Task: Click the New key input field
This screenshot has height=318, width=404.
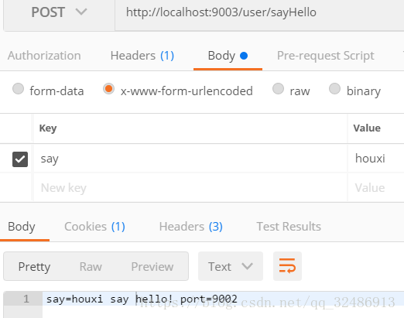Action: pyautogui.click(x=190, y=188)
